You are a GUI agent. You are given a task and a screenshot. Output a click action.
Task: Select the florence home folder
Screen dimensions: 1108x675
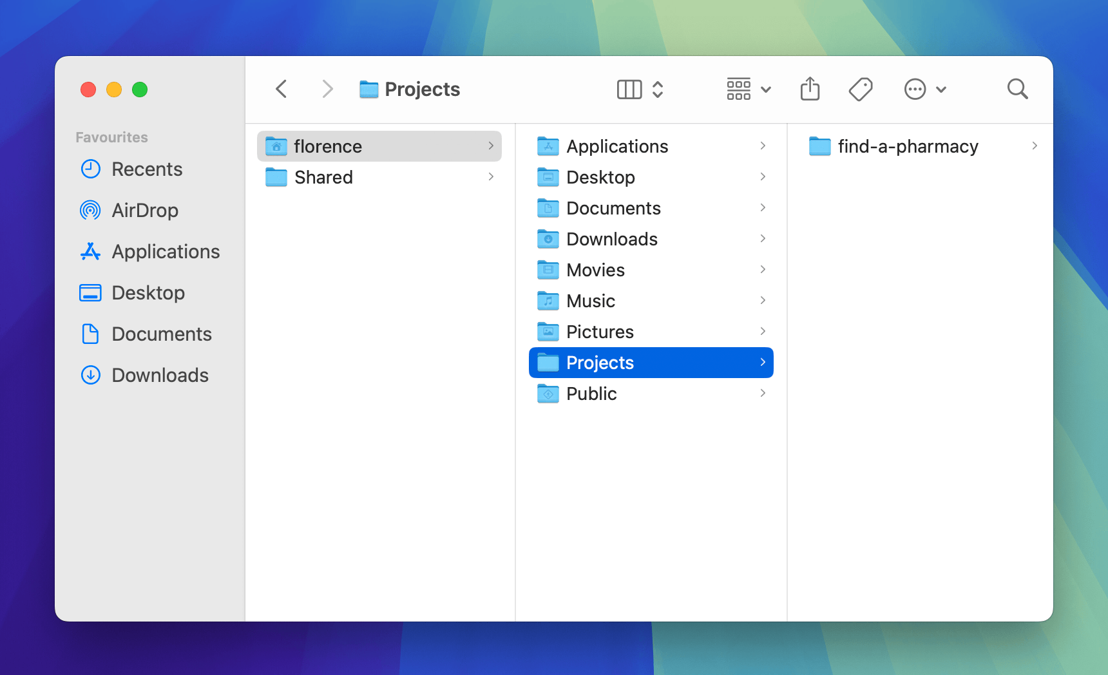pos(327,146)
